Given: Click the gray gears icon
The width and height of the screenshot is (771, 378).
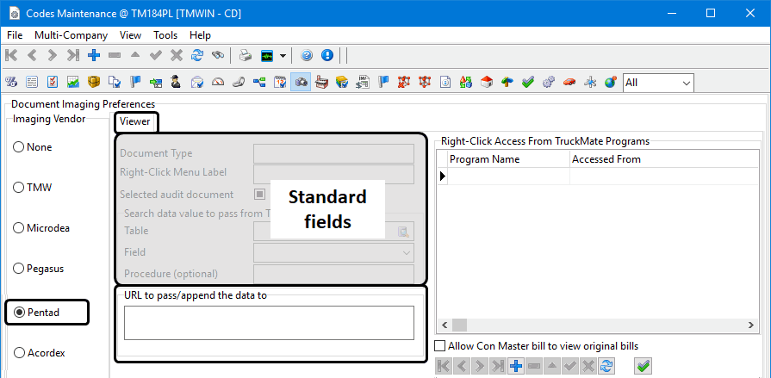Looking at the screenshot, I should [x=549, y=83].
